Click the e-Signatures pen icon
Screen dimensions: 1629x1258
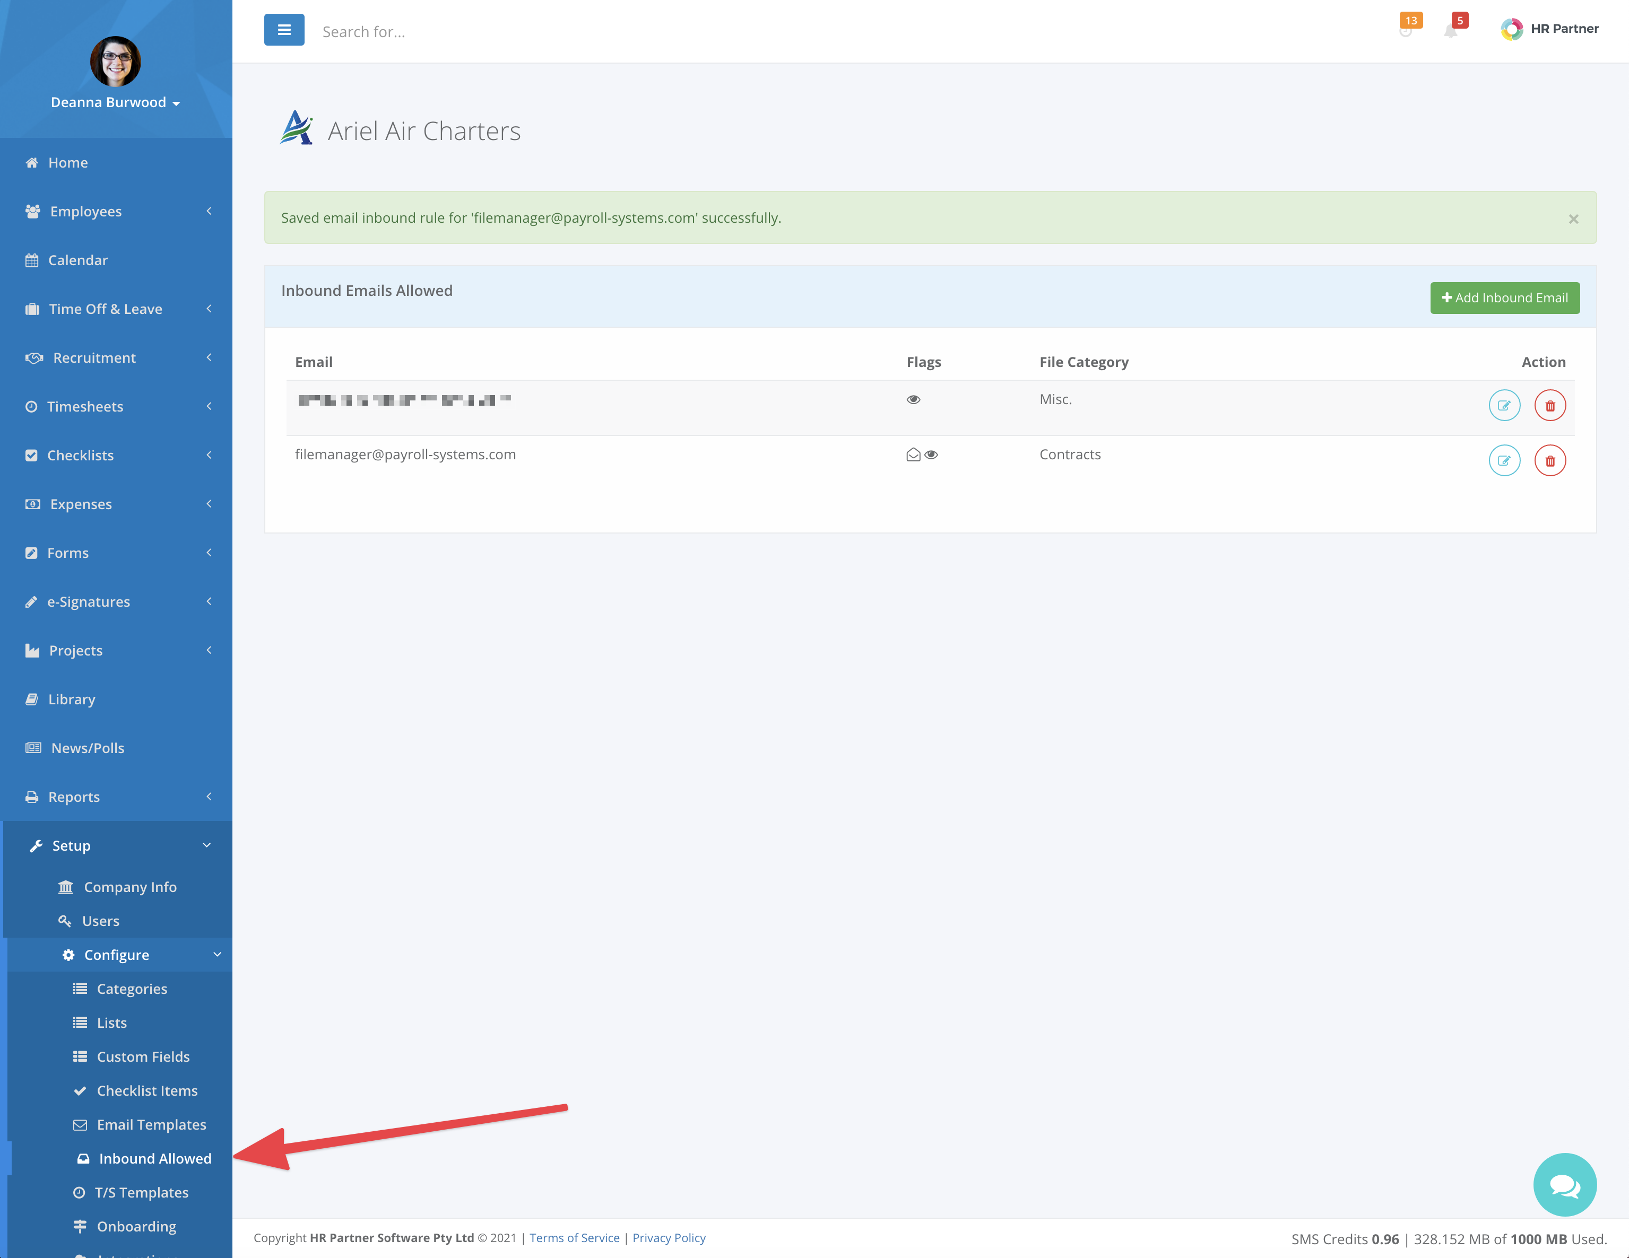(x=31, y=602)
